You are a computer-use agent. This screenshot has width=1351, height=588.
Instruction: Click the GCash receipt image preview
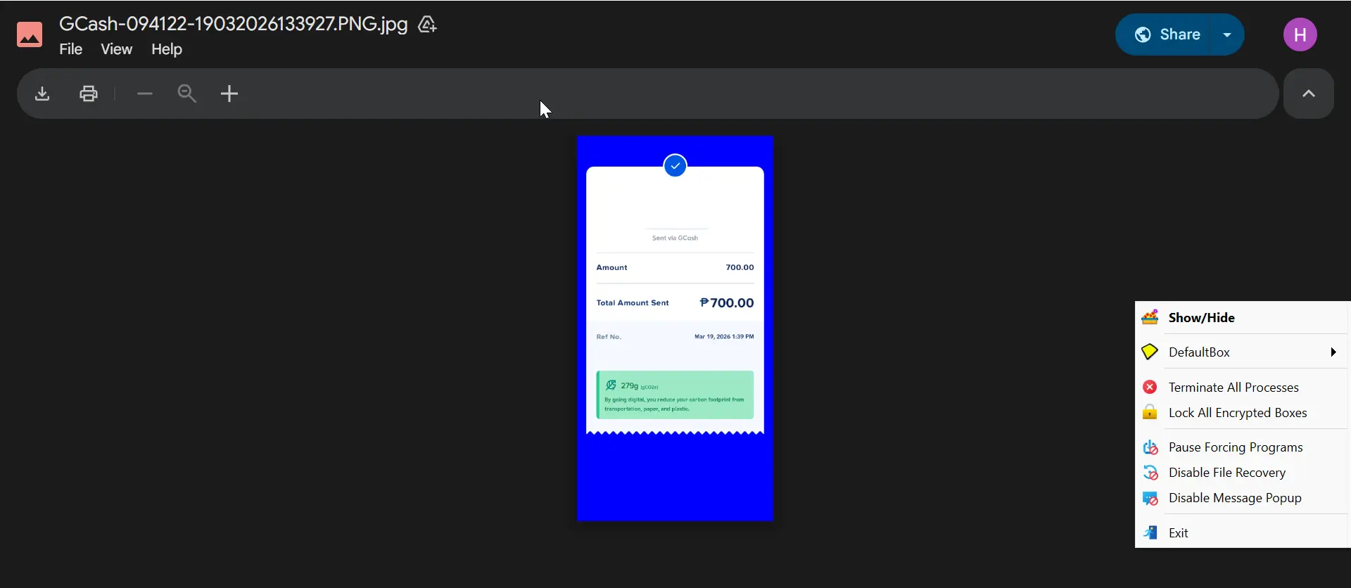coord(675,328)
